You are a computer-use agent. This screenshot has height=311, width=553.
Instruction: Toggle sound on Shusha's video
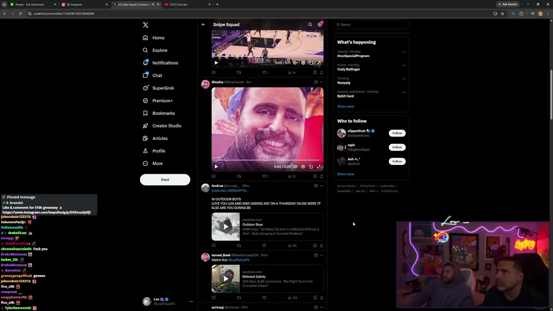[x=295, y=166]
